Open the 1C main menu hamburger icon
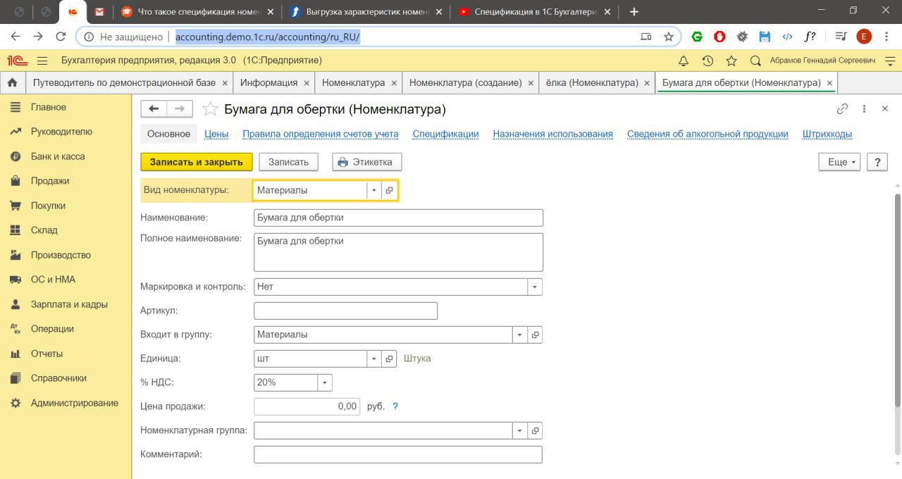 coord(42,61)
